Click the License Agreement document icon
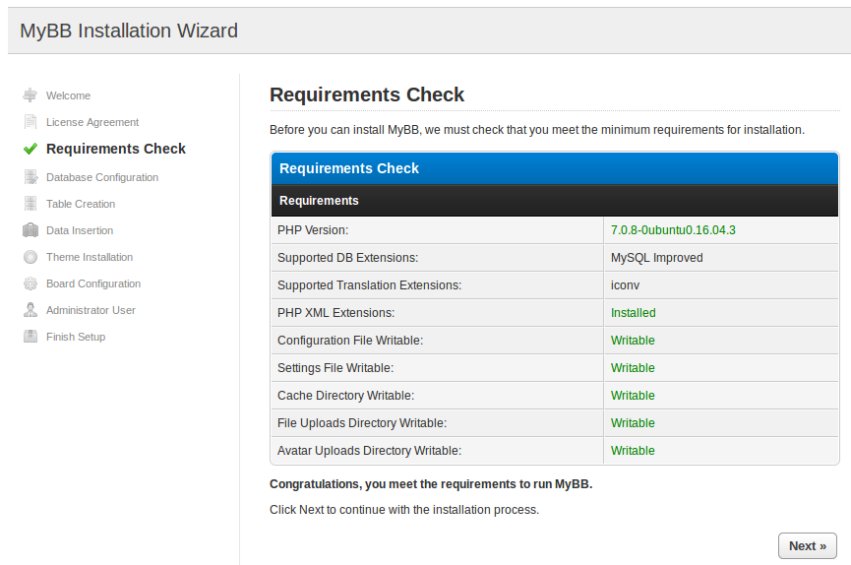The height and width of the screenshot is (565, 851). pyautogui.click(x=30, y=122)
